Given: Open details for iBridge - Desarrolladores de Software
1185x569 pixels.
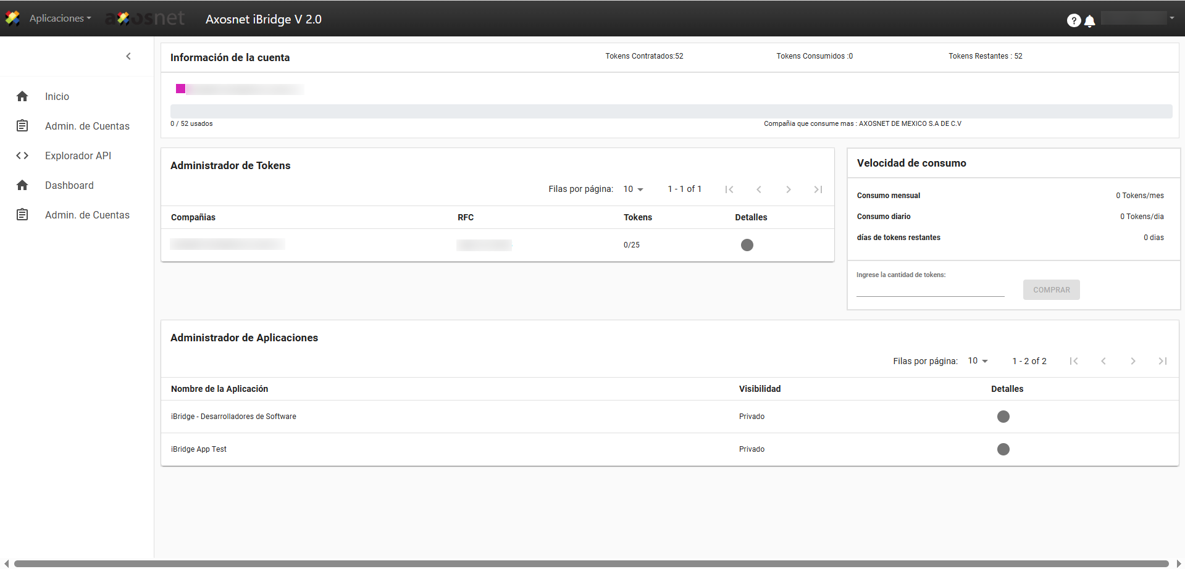Looking at the screenshot, I should tap(1003, 417).
